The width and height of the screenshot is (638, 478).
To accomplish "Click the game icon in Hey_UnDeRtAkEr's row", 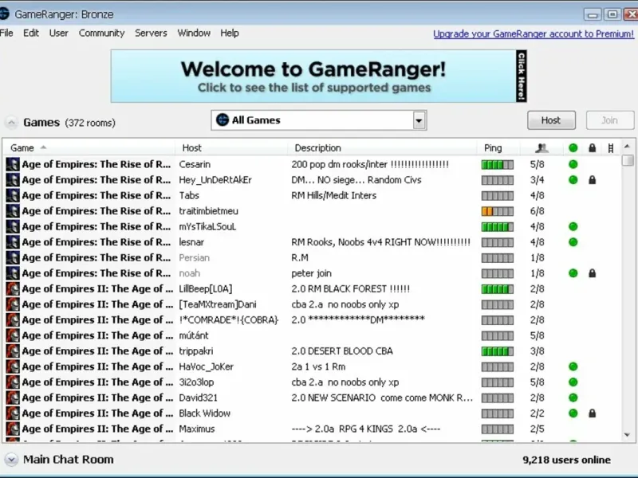I will tap(13, 180).
